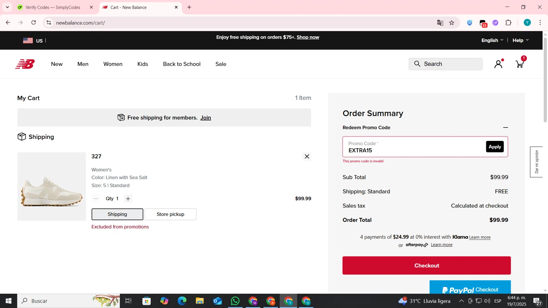Increase quantity with the plus button

(x=128, y=199)
